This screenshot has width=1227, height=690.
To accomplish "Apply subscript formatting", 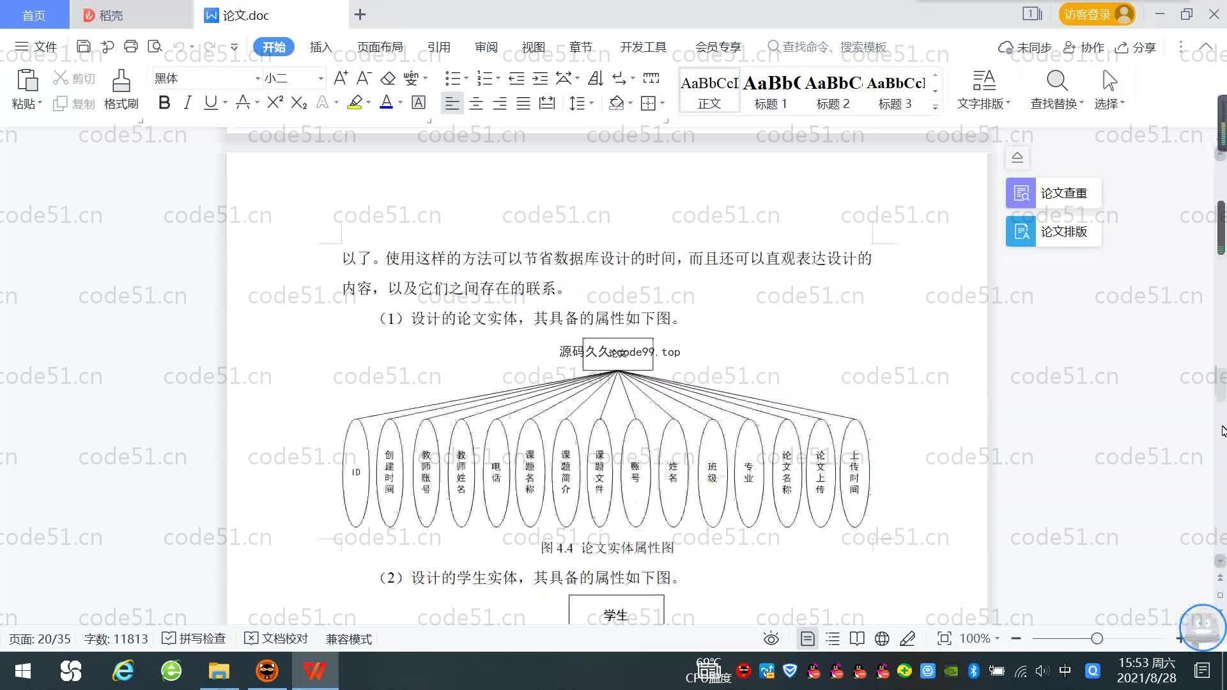I will (299, 103).
